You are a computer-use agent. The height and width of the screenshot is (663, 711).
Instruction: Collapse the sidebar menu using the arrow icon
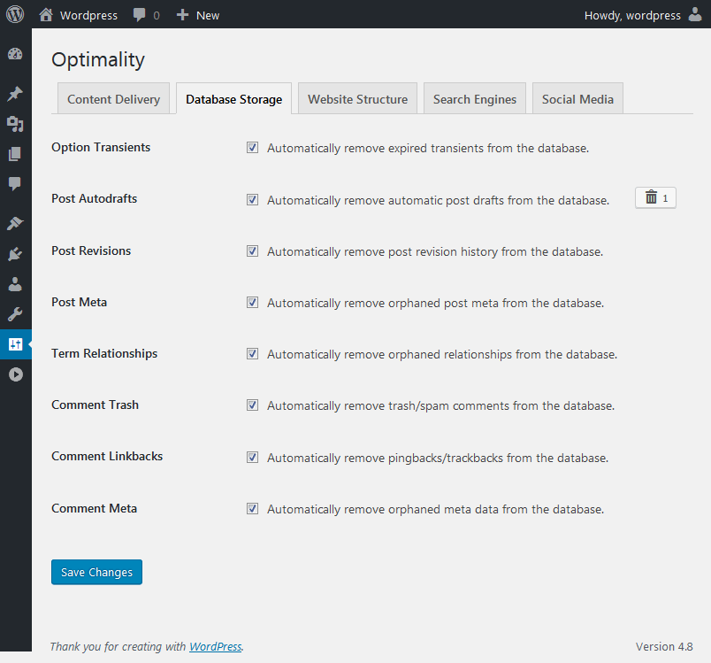[x=15, y=374]
